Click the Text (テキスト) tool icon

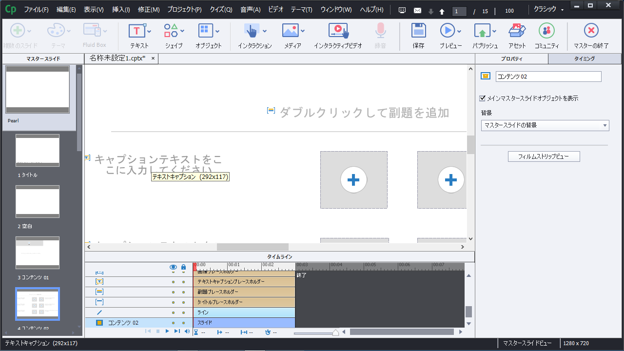(x=137, y=31)
